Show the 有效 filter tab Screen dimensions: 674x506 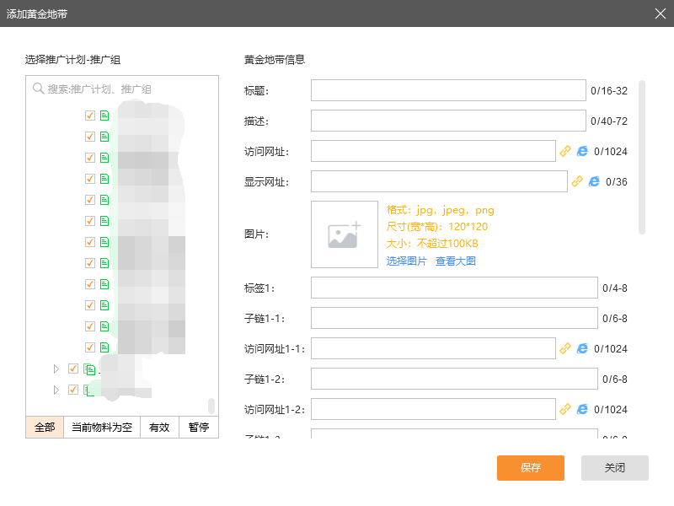point(159,428)
